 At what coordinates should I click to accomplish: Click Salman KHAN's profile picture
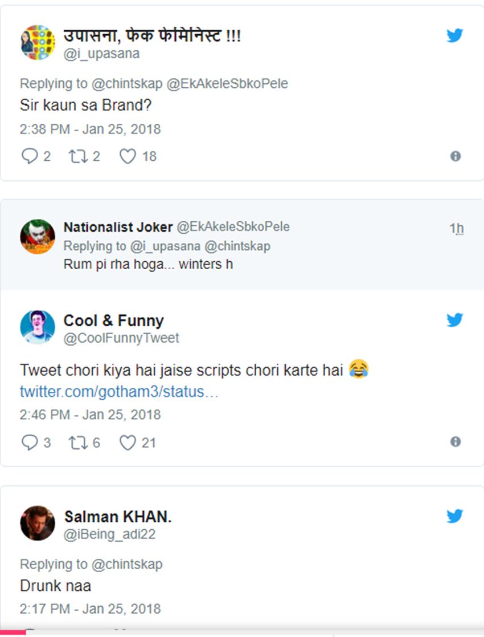[38, 522]
